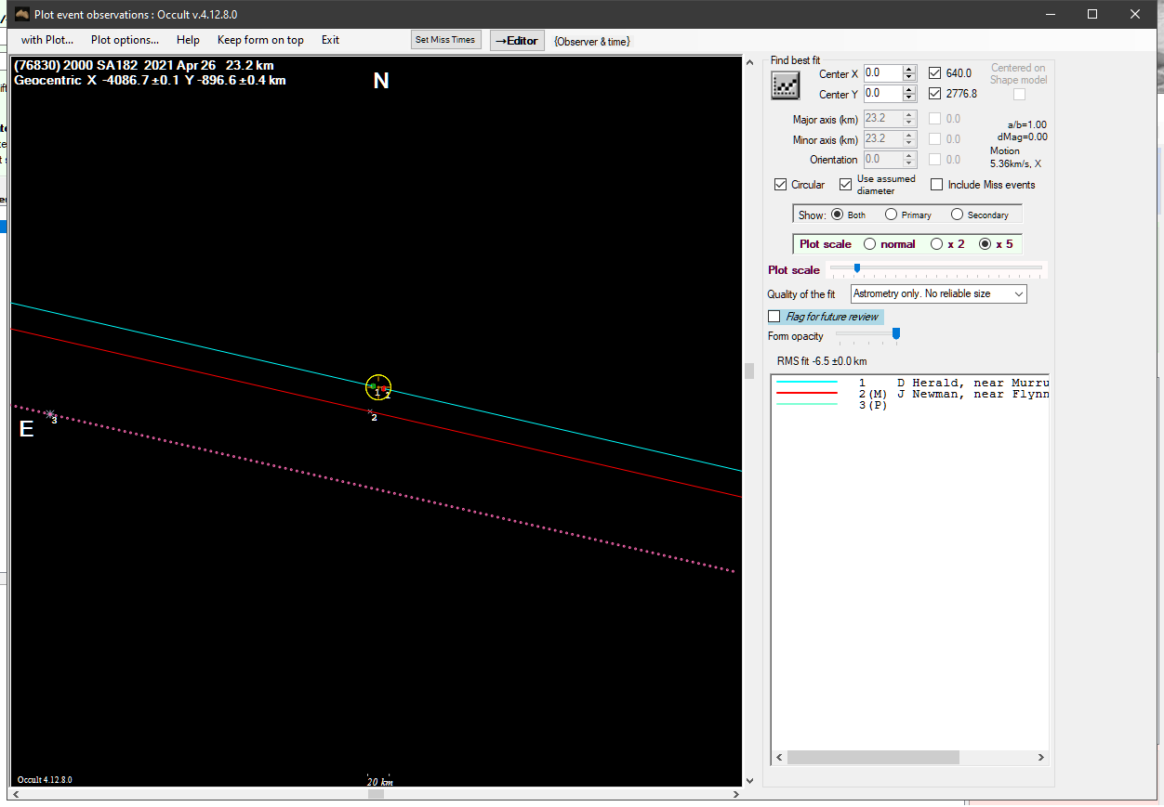Image resolution: width=1164 pixels, height=807 pixels.
Task: Click the red x marker labeled 2
Action: tap(370, 410)
